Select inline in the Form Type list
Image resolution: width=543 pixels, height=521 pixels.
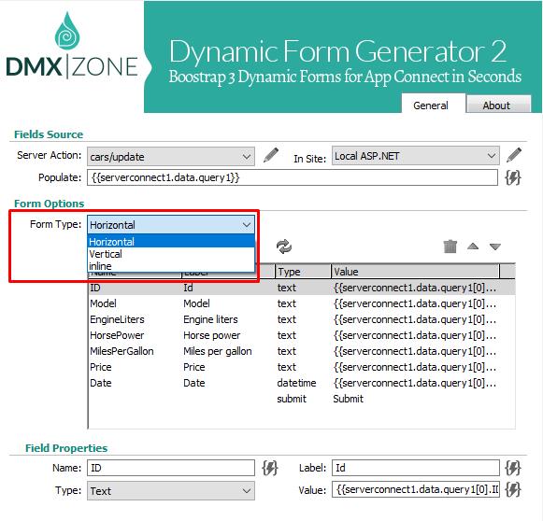pos(171,266)
